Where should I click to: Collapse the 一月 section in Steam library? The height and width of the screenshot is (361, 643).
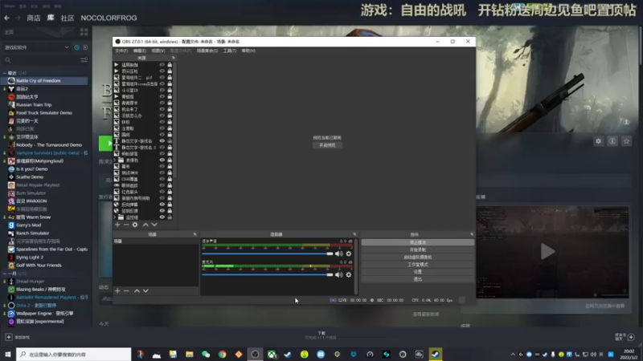(5, 274)
